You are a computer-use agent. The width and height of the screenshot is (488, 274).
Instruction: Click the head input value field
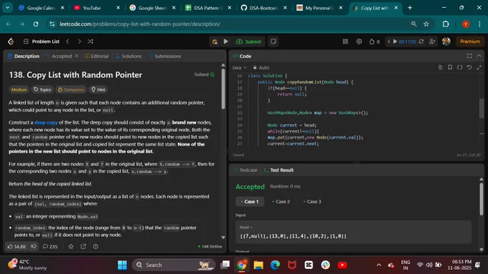pyautogui.click(x=354, y=232)
